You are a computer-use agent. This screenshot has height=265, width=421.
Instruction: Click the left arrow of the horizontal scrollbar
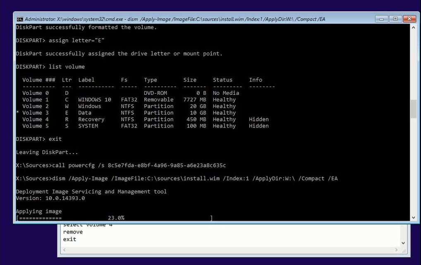point(64,250)
